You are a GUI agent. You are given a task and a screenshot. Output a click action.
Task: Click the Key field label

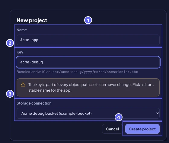point(20,52)
